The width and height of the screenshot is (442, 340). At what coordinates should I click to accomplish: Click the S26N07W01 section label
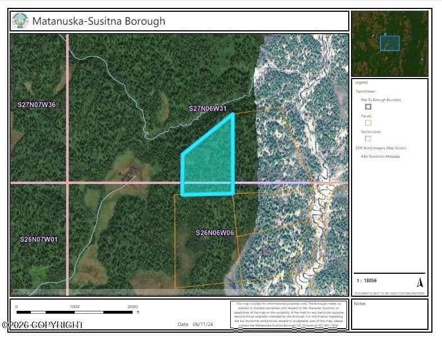39,239
